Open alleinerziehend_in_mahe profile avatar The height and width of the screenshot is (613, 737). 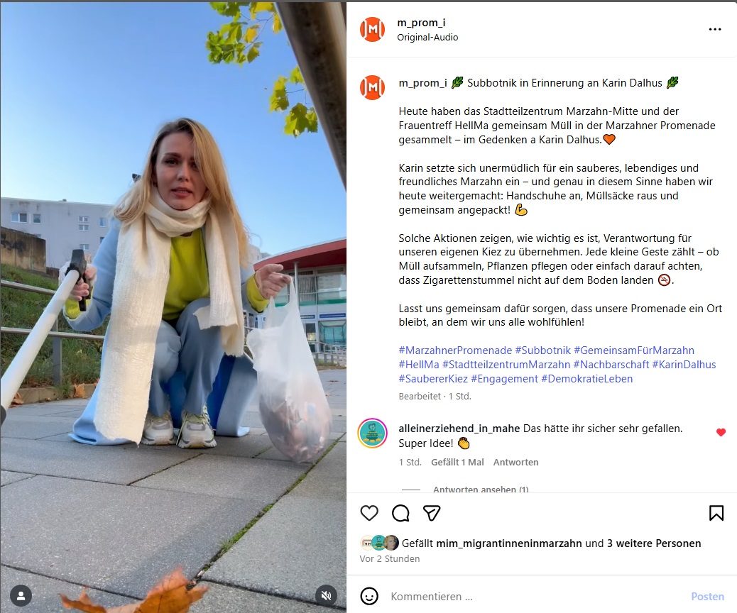[x=372, y=433]
